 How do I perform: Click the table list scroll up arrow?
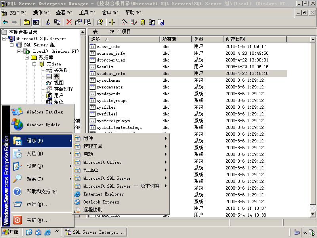[x=313, y=39]
